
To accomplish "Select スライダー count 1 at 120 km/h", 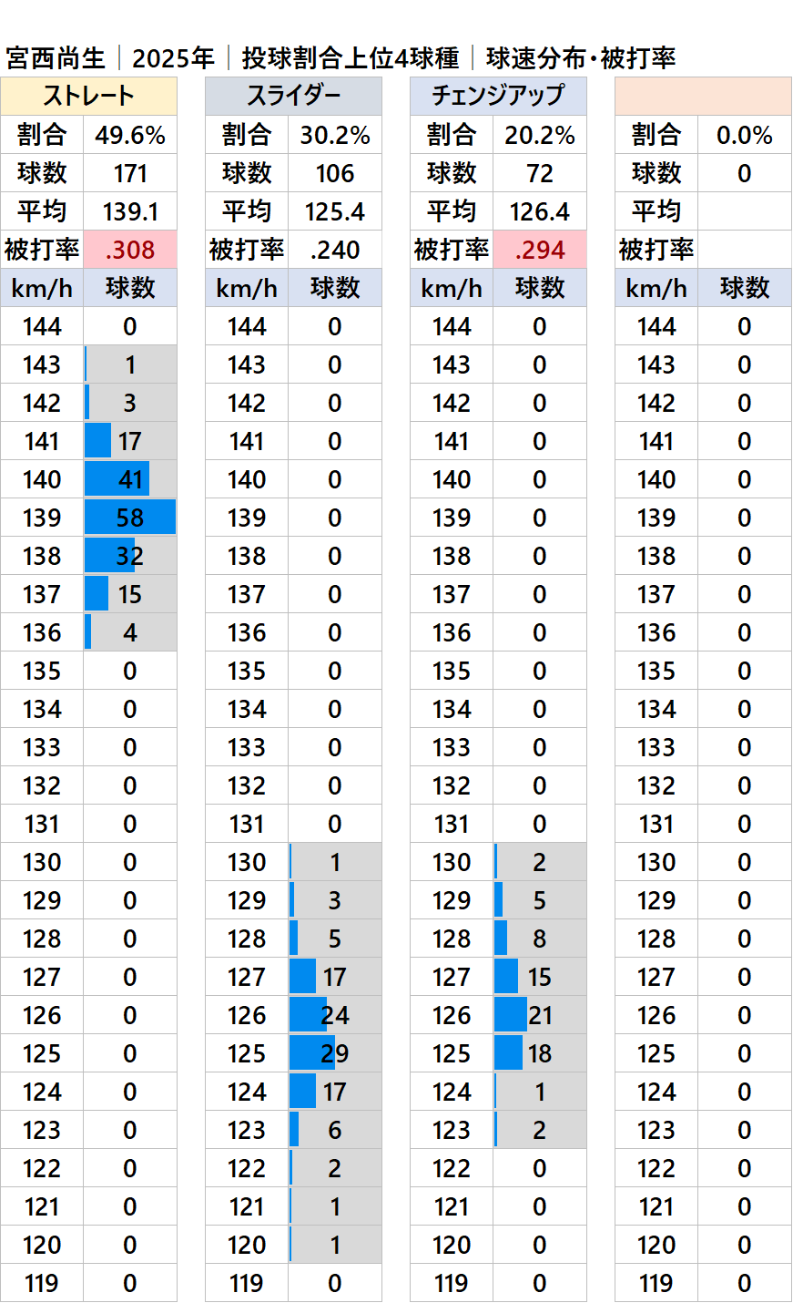I will click(x=335, y=1245).
